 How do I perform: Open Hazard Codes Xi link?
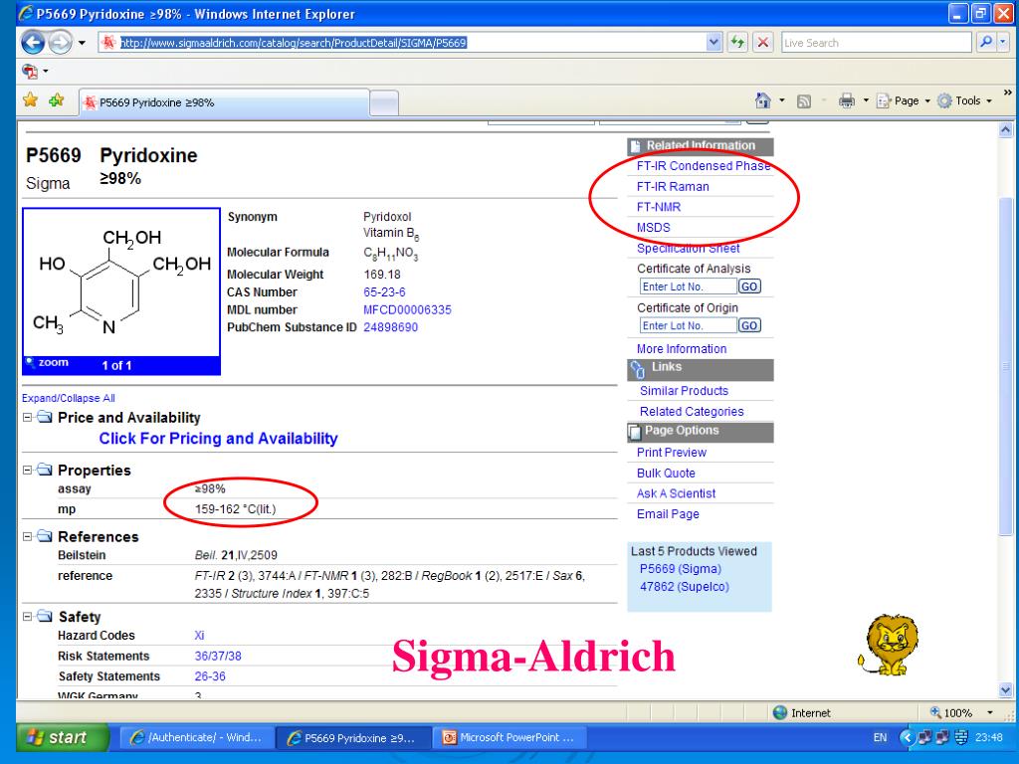199,636
